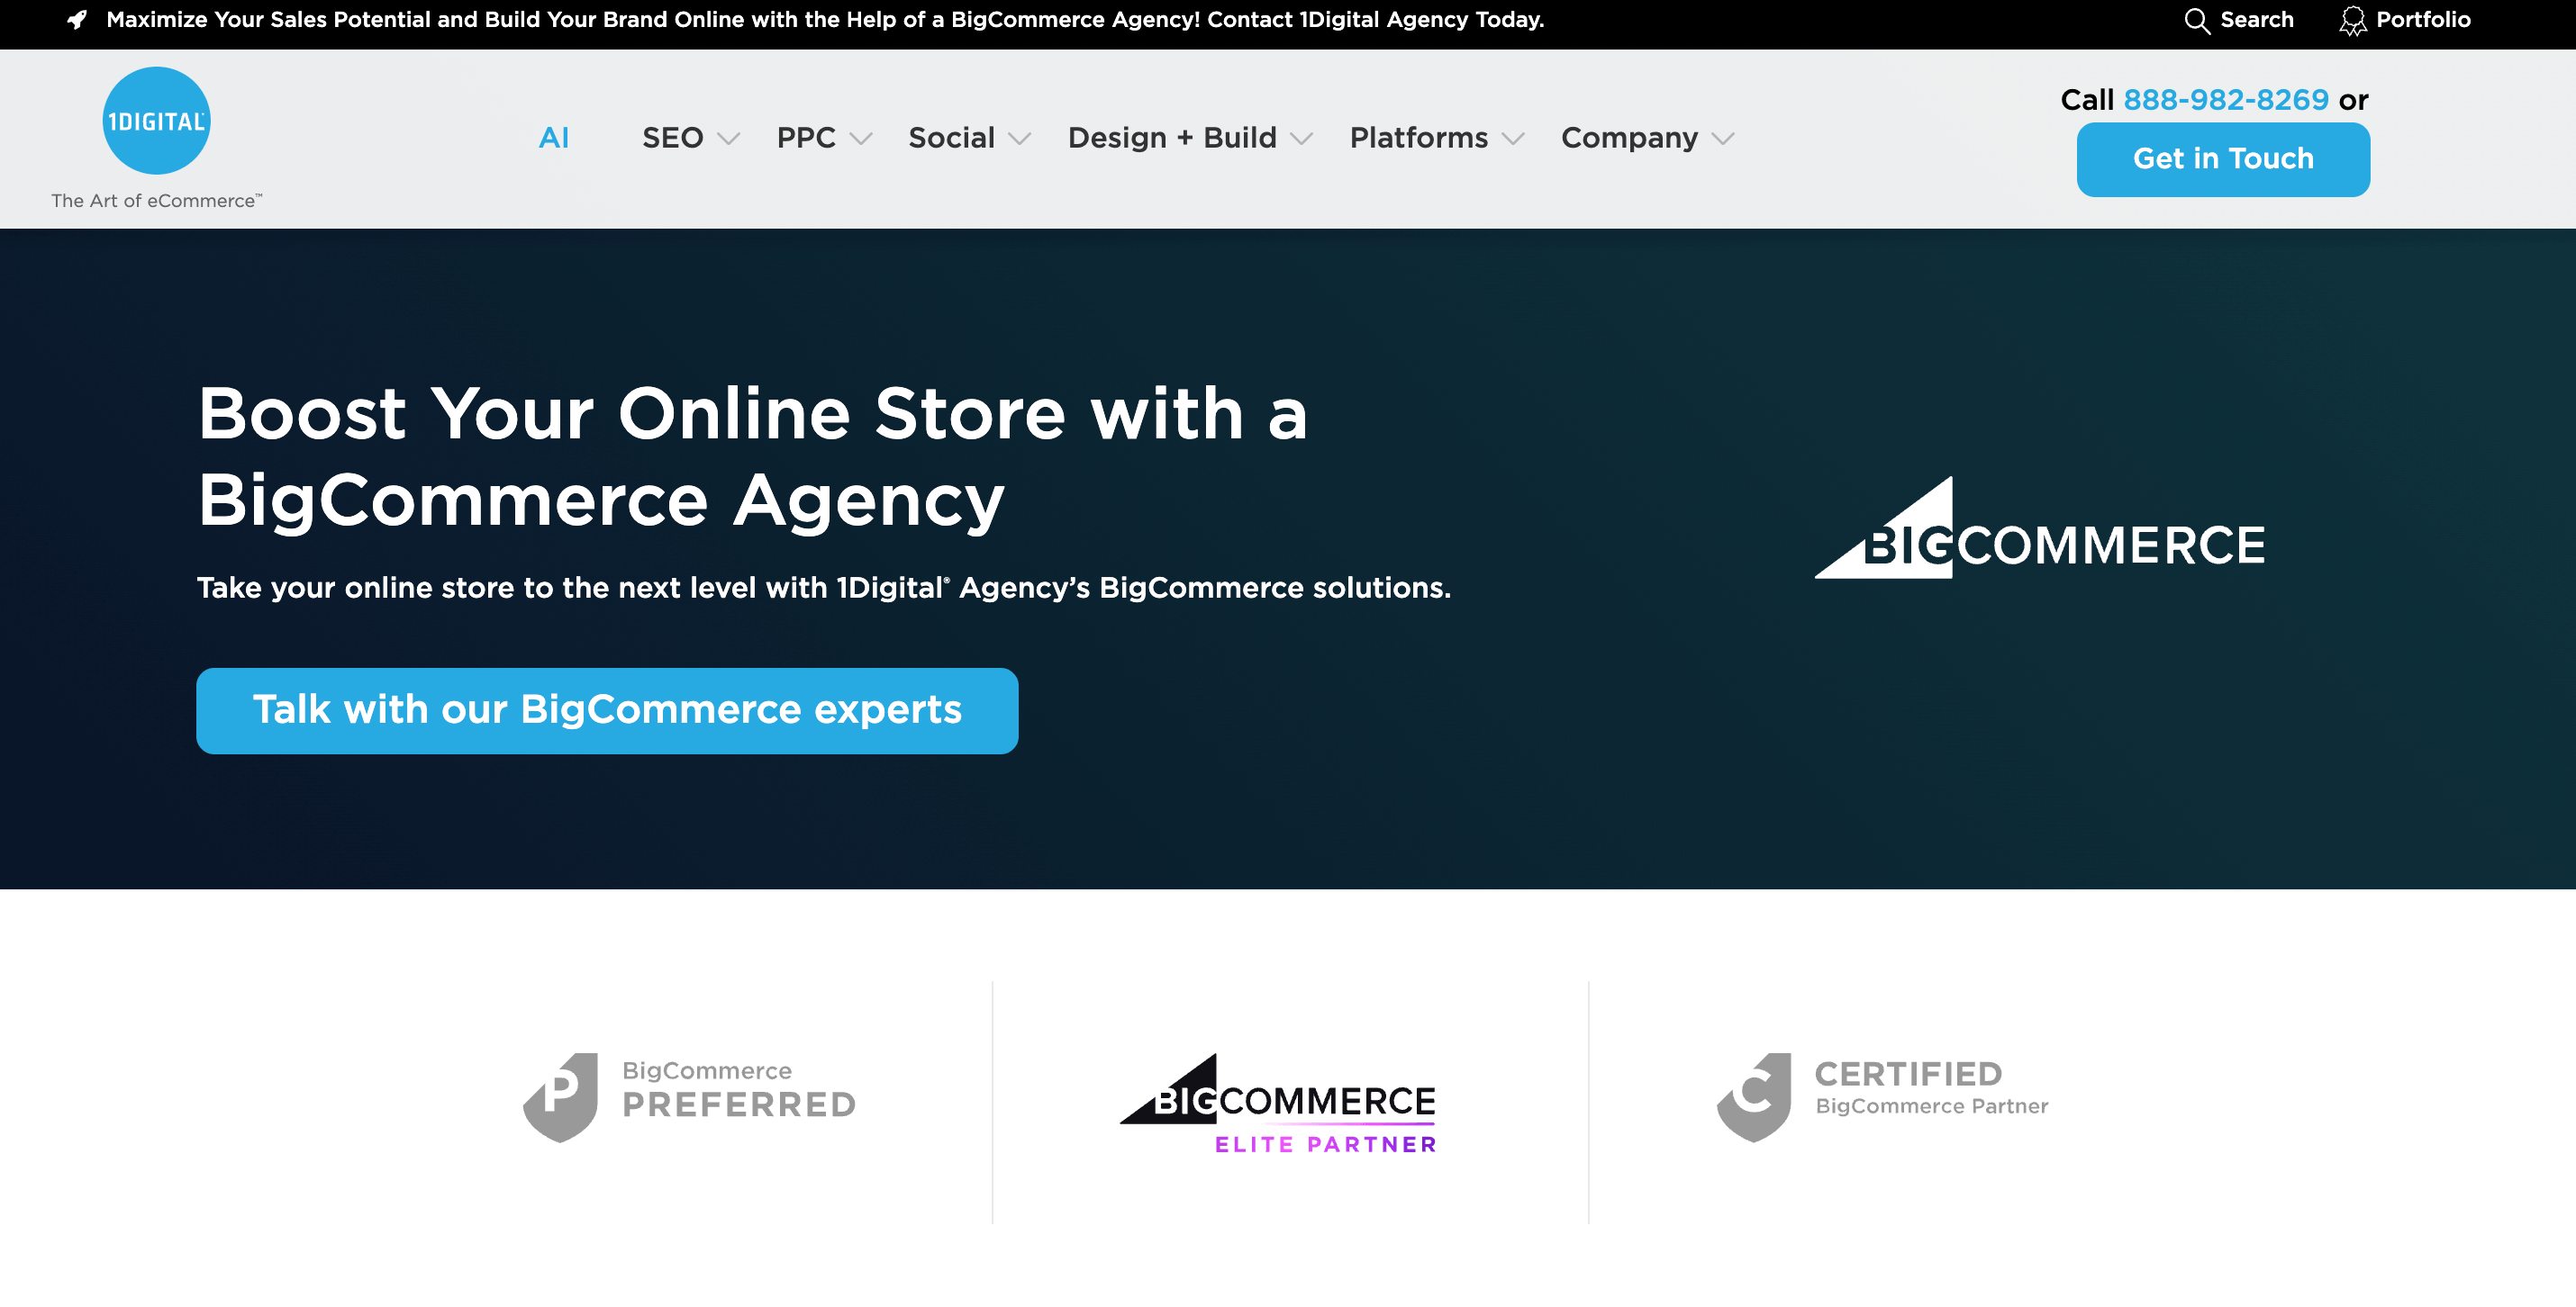The image size is (2576, 1307).
Task: Click the 'Boost Your Online Store' heading
Action: coord(752,456)
